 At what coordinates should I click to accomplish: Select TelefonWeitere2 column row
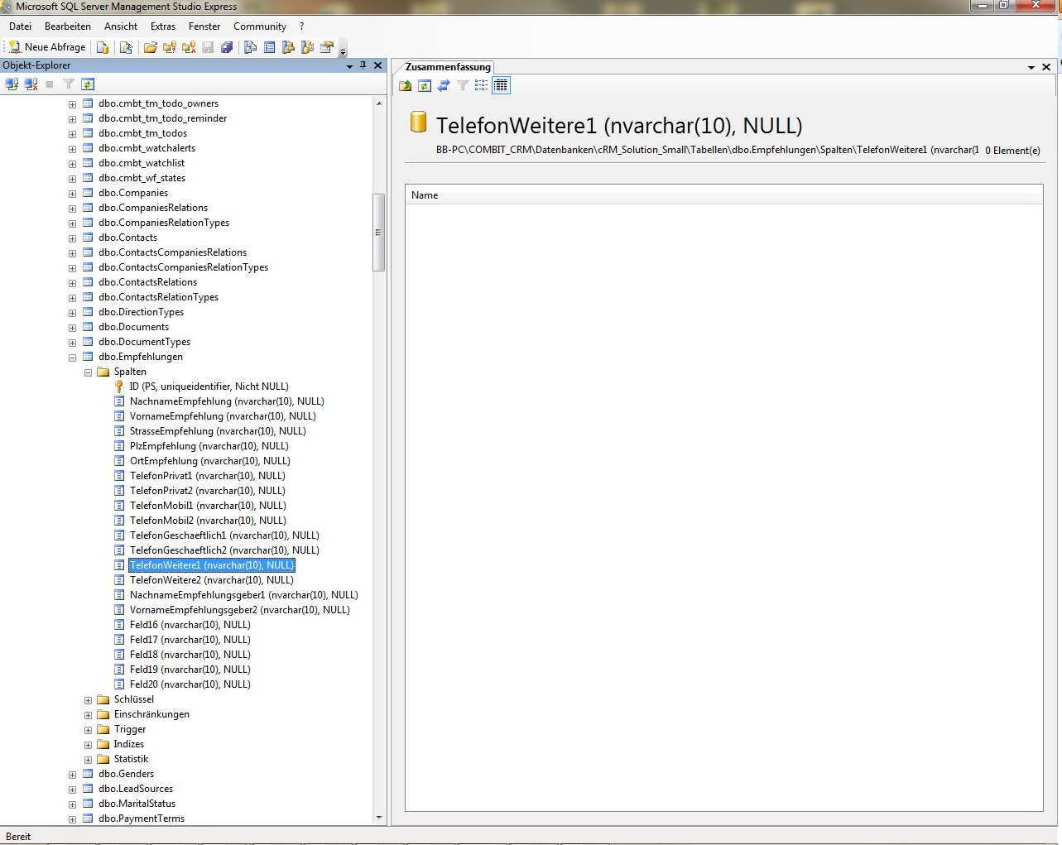coord(211,580)
